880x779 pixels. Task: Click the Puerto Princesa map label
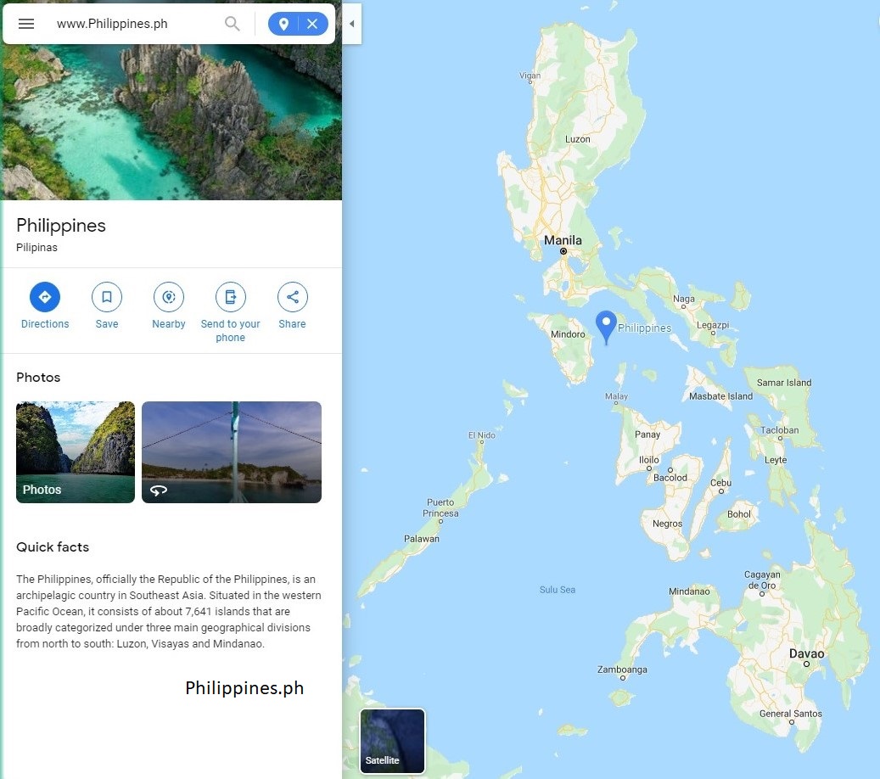pos(440,508)
